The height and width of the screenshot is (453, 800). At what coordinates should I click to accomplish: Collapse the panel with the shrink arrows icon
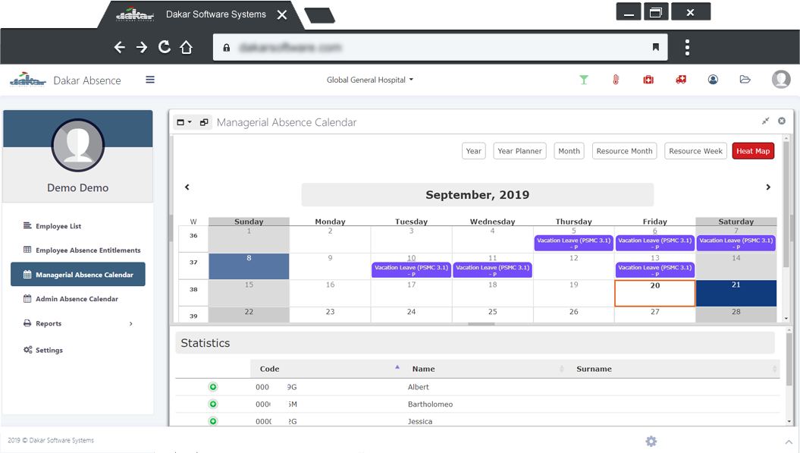[x=765, y=121]
